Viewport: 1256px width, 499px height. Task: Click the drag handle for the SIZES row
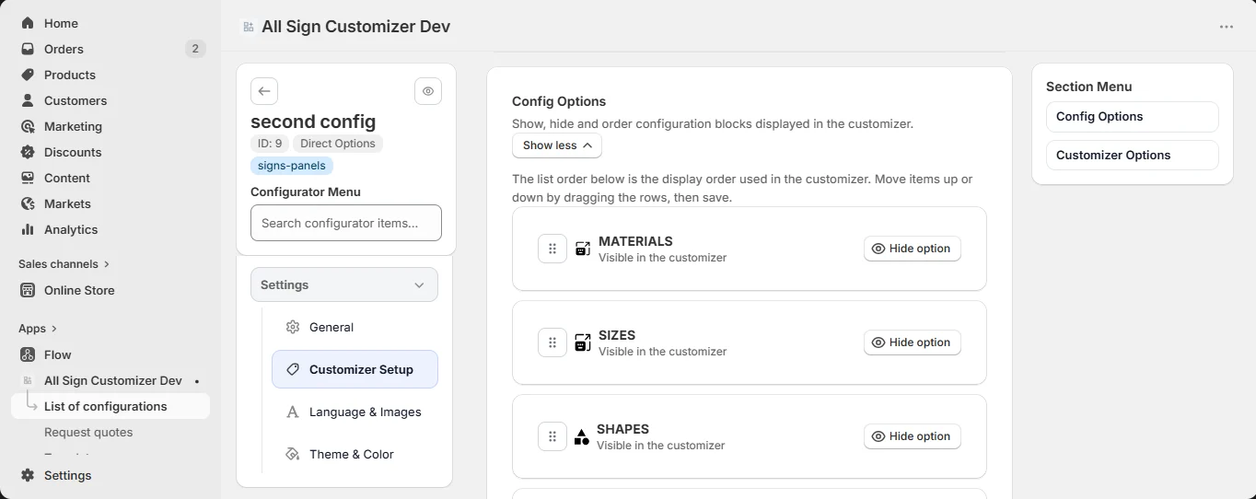pos(552,342)
